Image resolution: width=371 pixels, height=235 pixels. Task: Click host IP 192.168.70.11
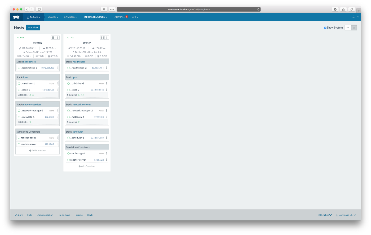[x=29, y=48]
